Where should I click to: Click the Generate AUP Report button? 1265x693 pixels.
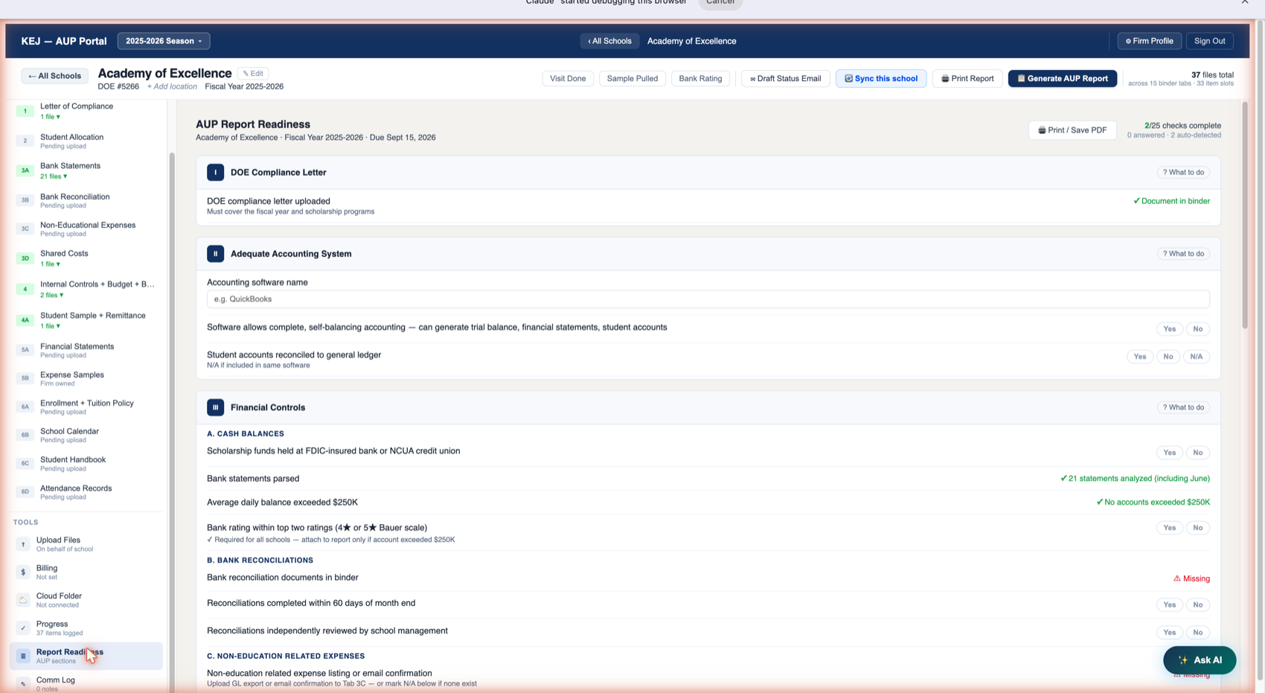click(1062, 78)
